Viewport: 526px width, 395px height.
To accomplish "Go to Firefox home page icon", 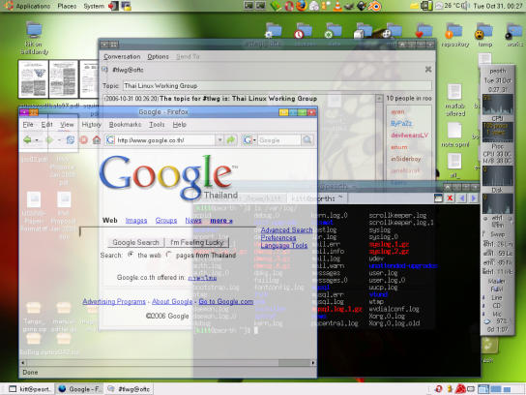I will (x=97, y=139).
